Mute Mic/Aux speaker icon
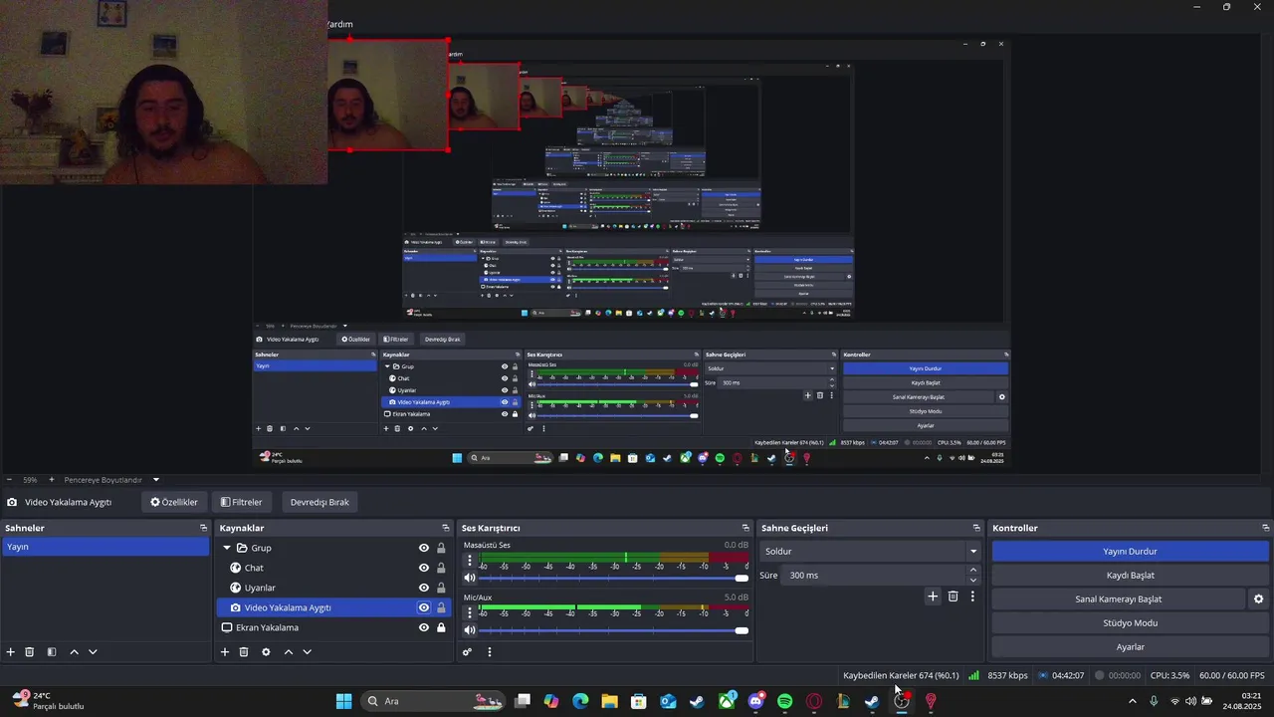The width and height of the screenshot is (1274, 717). pyautogui.click(x=470, y=629)
